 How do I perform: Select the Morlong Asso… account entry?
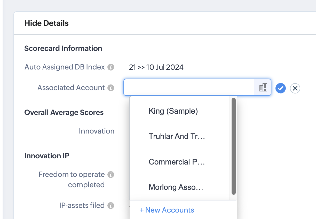pos(176,187)
